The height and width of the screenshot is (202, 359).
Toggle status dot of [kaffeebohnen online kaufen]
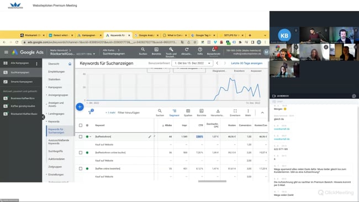click(87, 152)
